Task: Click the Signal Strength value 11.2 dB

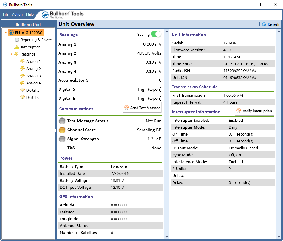Action: [153, 139]
